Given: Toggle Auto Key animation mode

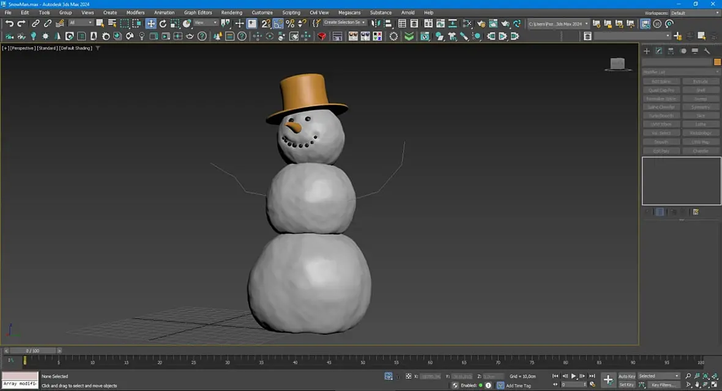Looking at the screenshot, I should [x=627, y=376].
